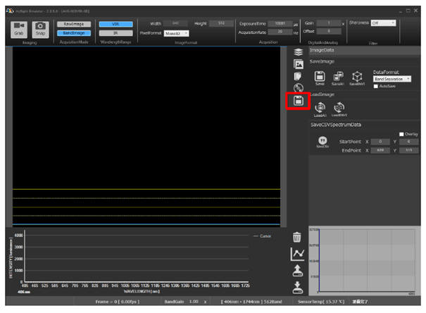
Task: Click the HySight application logo icon
Action: [10, 11]
